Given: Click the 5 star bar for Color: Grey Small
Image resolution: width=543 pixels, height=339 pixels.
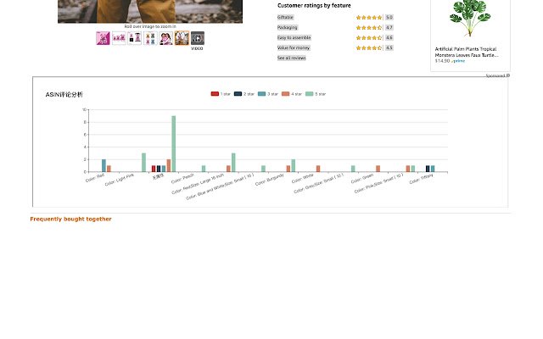Looking at the screenshot, I should 353,169.
